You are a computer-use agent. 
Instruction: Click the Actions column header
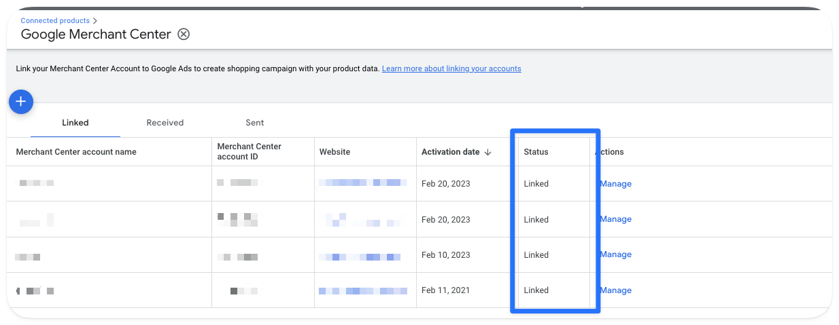pos(610,152)
